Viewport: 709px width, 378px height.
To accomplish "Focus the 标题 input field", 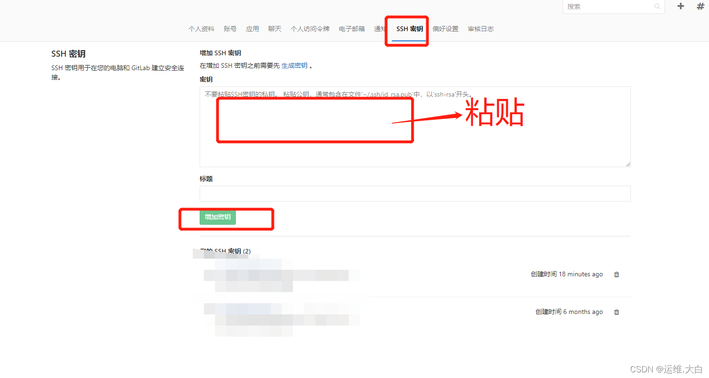I will (415, 193).
